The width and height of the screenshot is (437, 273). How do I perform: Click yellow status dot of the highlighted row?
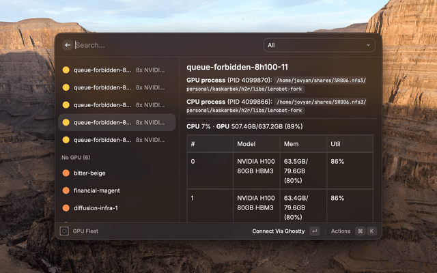(66, 123)
